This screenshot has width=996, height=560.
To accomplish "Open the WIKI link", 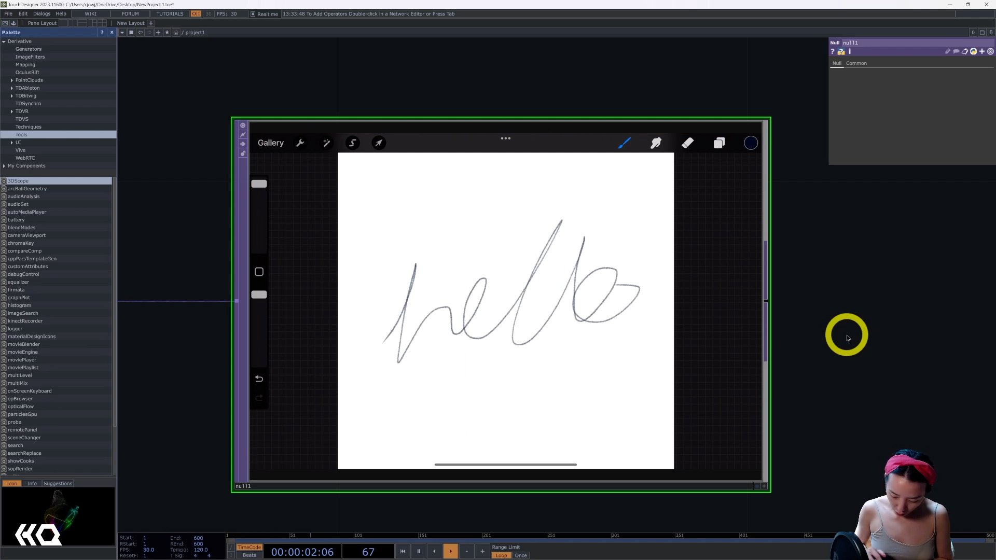I will (x=91, y=14).
